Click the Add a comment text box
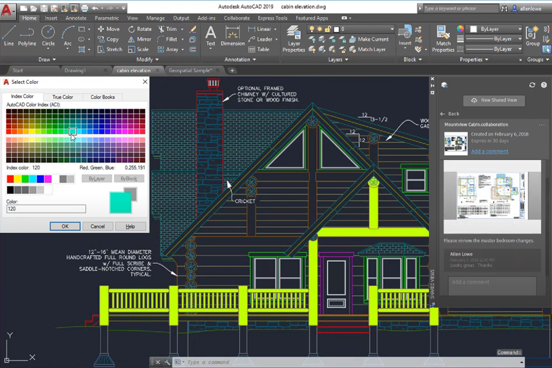This screenshot has width=552, height=368. coord(492,286)
